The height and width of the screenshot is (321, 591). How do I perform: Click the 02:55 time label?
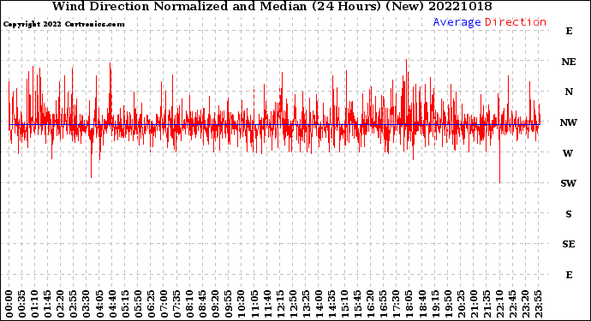tap(74, 304)
